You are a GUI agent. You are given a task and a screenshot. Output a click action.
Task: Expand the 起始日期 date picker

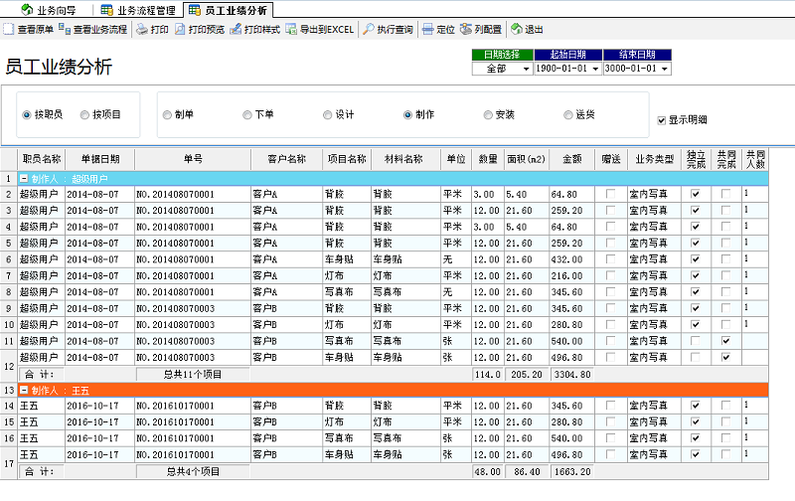(594, 70)
